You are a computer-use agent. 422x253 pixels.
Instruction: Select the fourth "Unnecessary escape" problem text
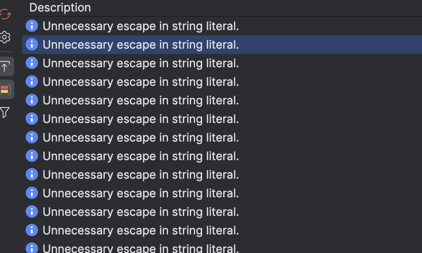point(141,82)
